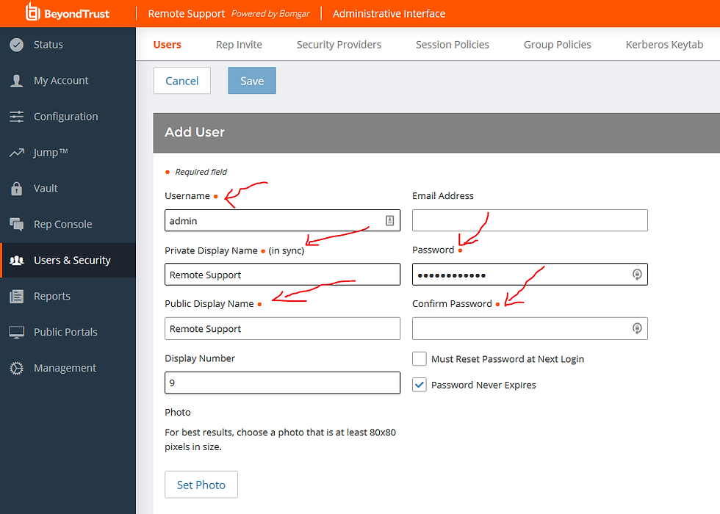
Task: Click the Save button
Action: [x=252, y=81]
